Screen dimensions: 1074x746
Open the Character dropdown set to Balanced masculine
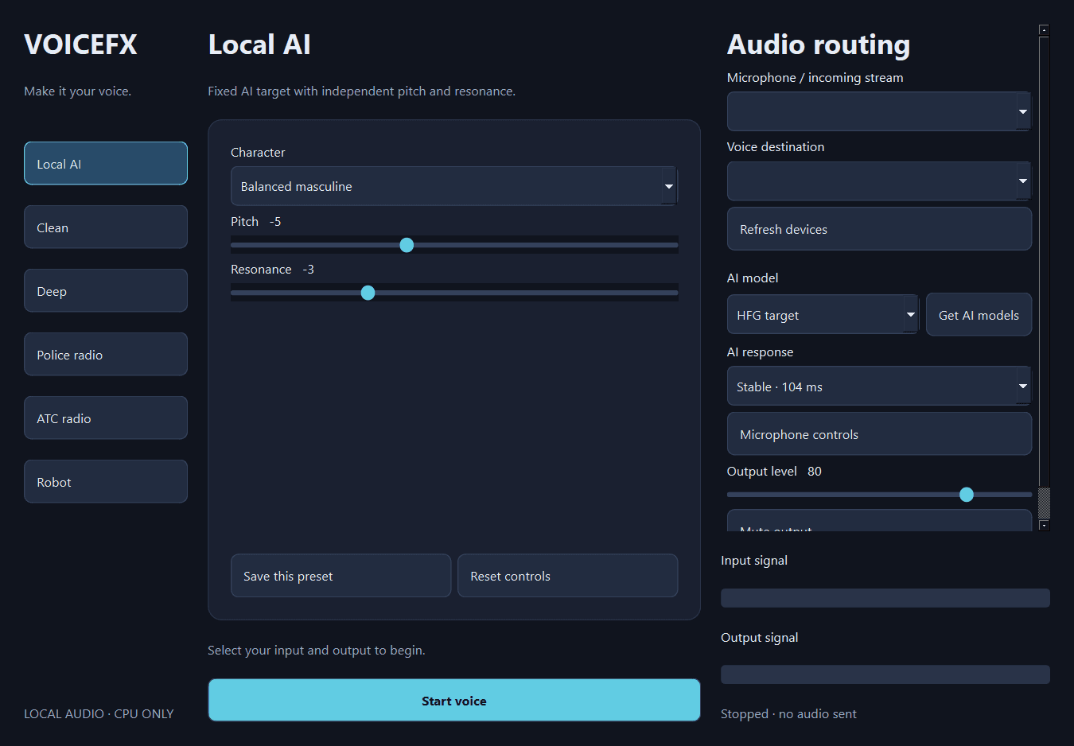[x=454, y=186]
